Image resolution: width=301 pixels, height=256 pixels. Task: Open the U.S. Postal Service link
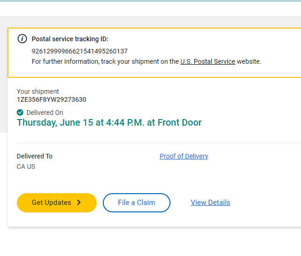[208, 61]
